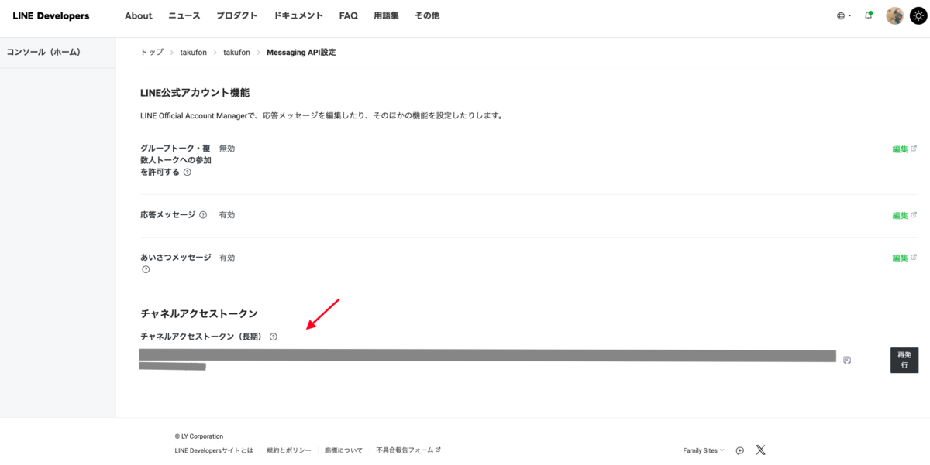Open the notifications bell

869,15
